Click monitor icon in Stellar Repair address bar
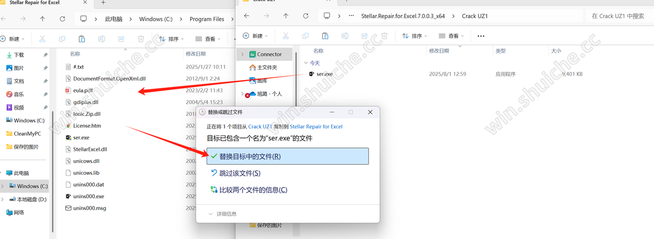Screen dimensions: 654x239 point(83,19)
